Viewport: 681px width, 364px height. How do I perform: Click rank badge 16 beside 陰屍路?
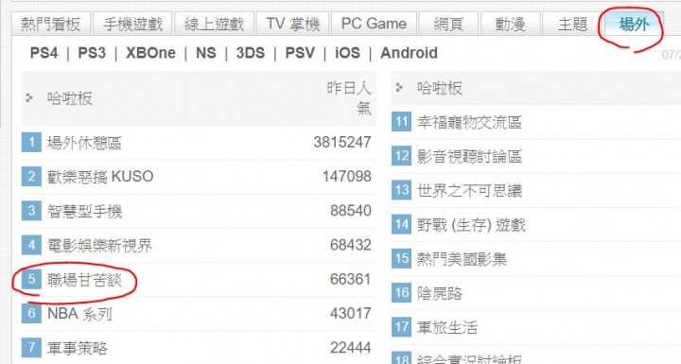coord(401,293)
